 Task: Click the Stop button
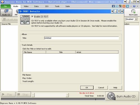coord(24,95)
